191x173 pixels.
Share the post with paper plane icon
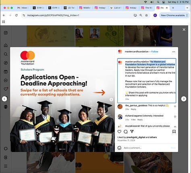[x=132, y=131]
